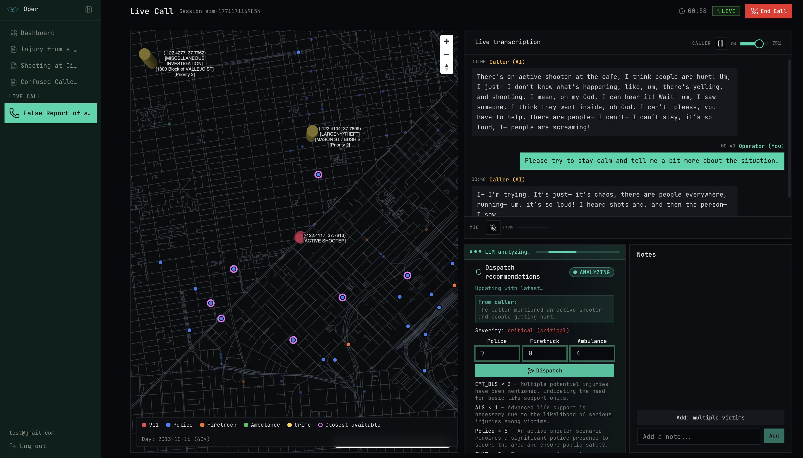
Task: Pause the caller audio
Action: click(x=720, y=43)
